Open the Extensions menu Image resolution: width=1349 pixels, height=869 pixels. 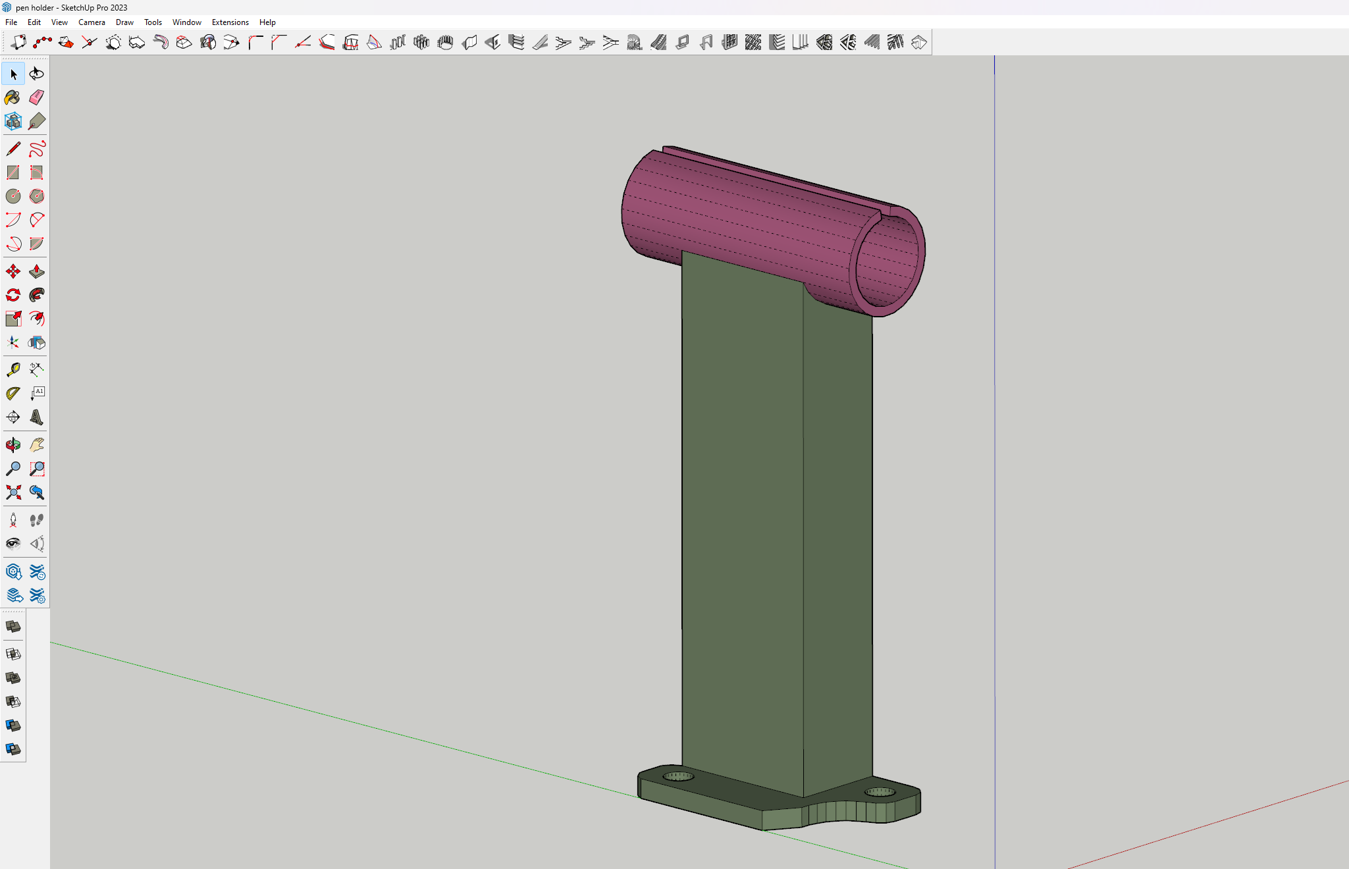[230, 22]
